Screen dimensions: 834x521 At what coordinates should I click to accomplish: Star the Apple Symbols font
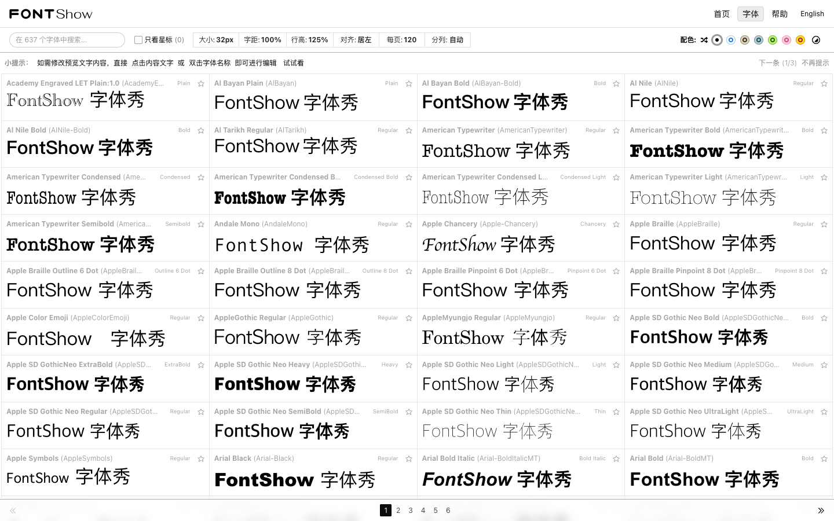tap(201, 458)
